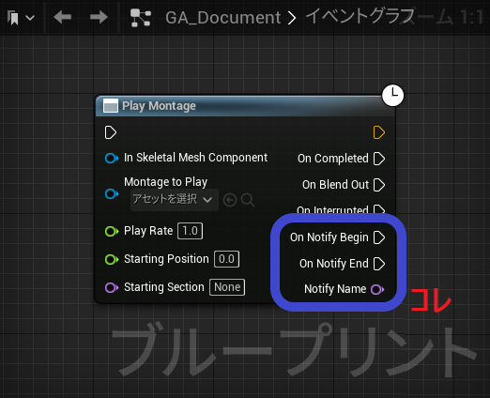The height and width of the screenshot is (398, 490).
Task: Click the graph icon beside GA_Document
Action: point(141,18)
